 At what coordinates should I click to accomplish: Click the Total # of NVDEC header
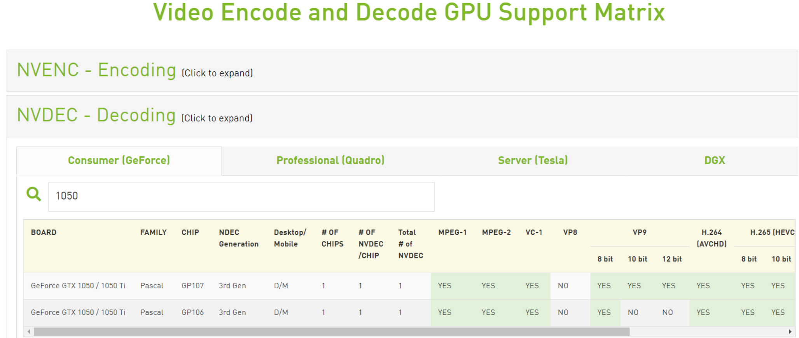coord(411,244)
